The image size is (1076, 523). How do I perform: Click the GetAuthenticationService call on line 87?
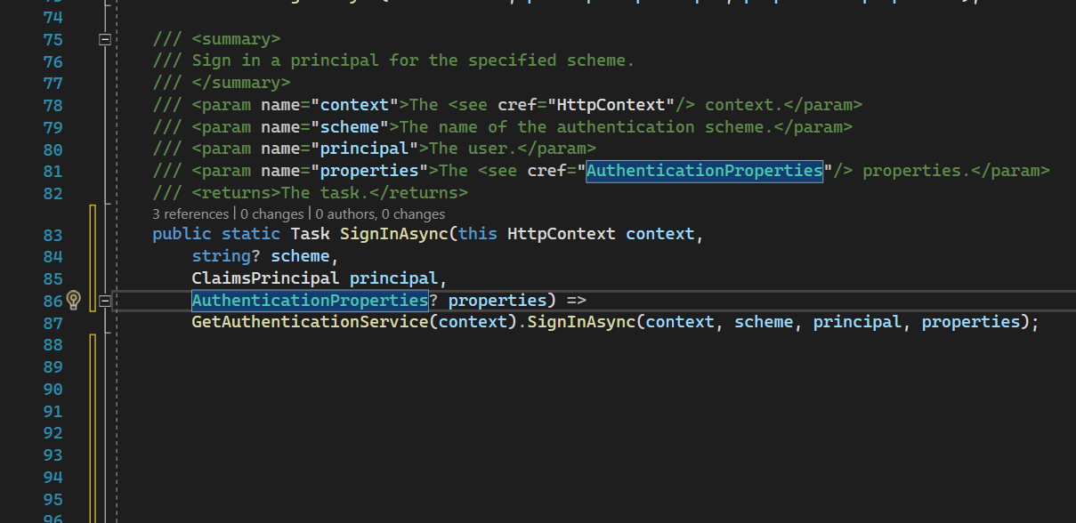310,322
